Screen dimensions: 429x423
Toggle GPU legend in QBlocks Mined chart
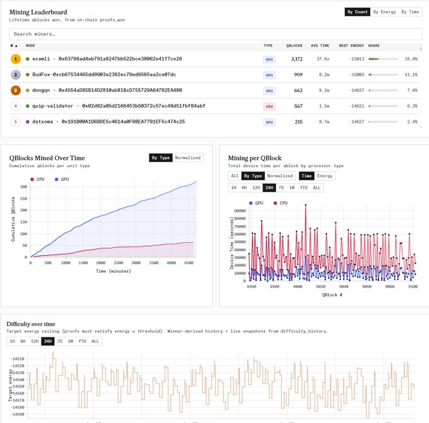62,180
